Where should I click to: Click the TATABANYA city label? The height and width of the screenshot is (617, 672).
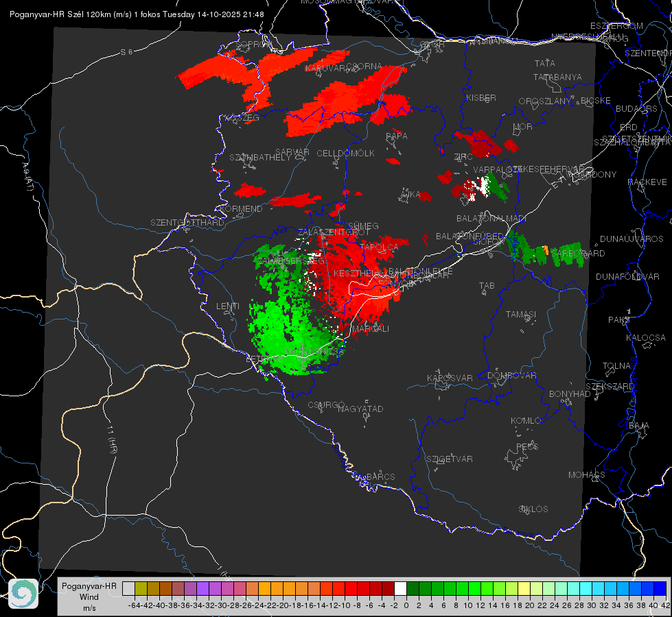pyautogui.click(x=557, y=77)
